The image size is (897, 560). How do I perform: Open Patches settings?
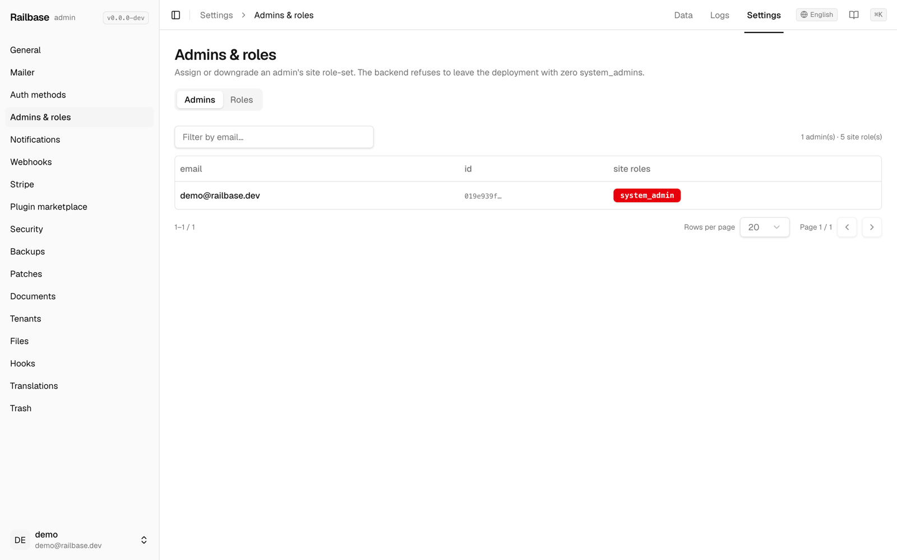tap(79, 274)
